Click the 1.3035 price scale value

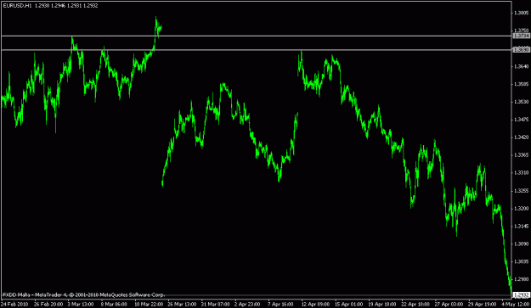click(x=521, y=261)
